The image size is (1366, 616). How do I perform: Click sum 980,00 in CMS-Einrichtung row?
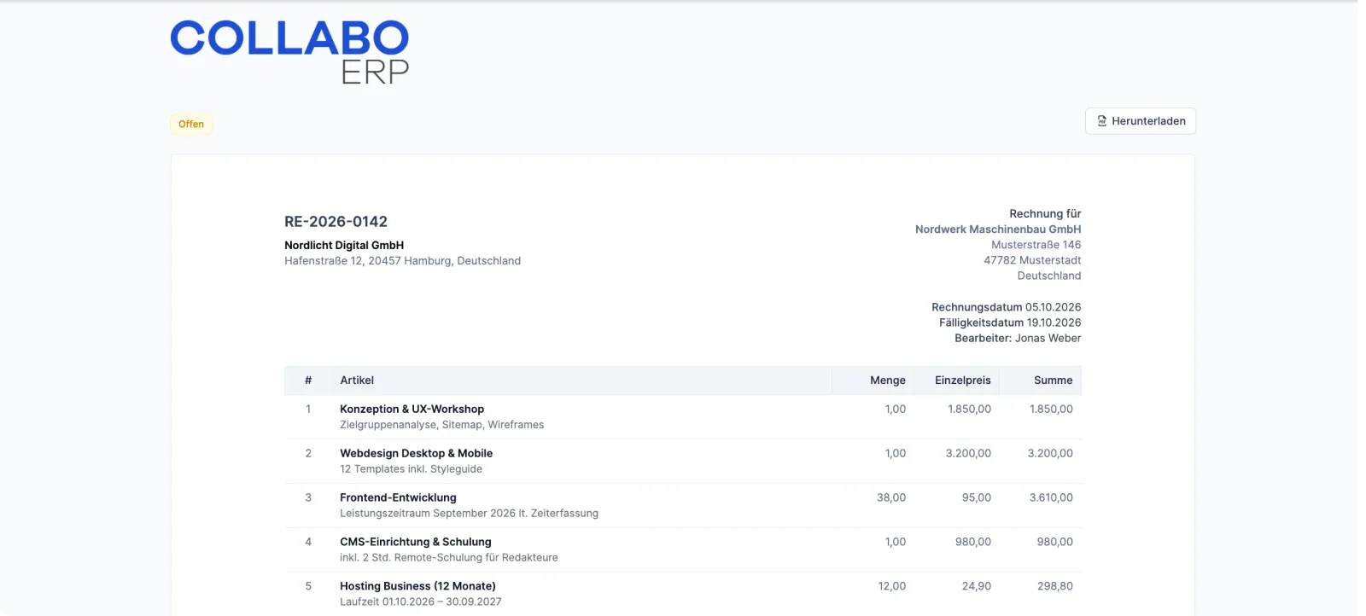(1055, 543)
